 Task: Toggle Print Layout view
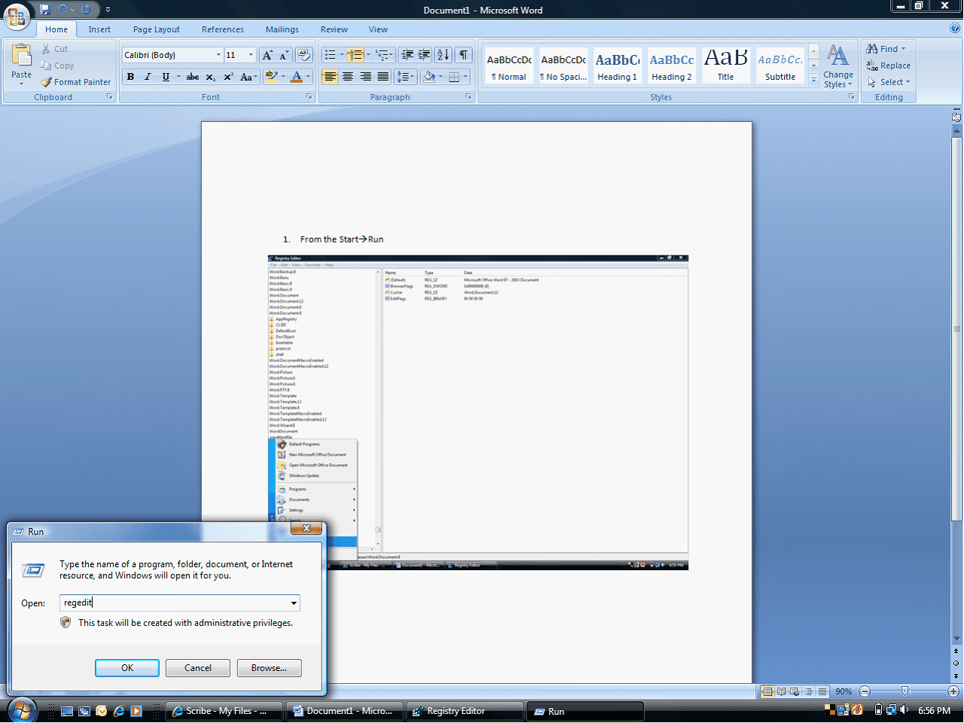click(x=767, y=691)
